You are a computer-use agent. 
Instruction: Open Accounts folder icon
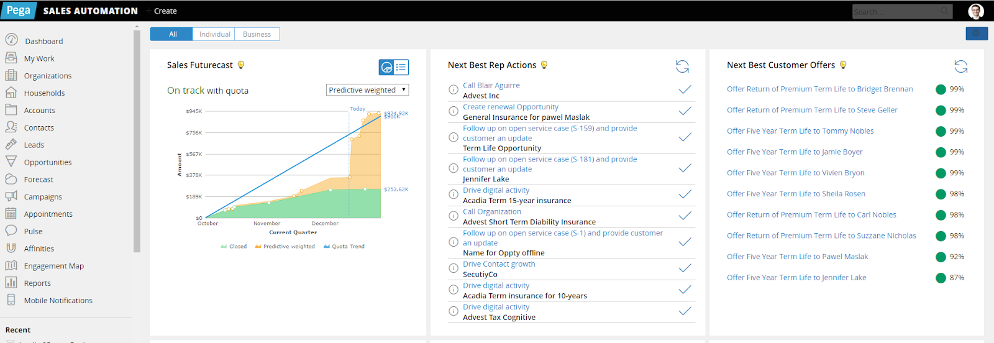11,110
